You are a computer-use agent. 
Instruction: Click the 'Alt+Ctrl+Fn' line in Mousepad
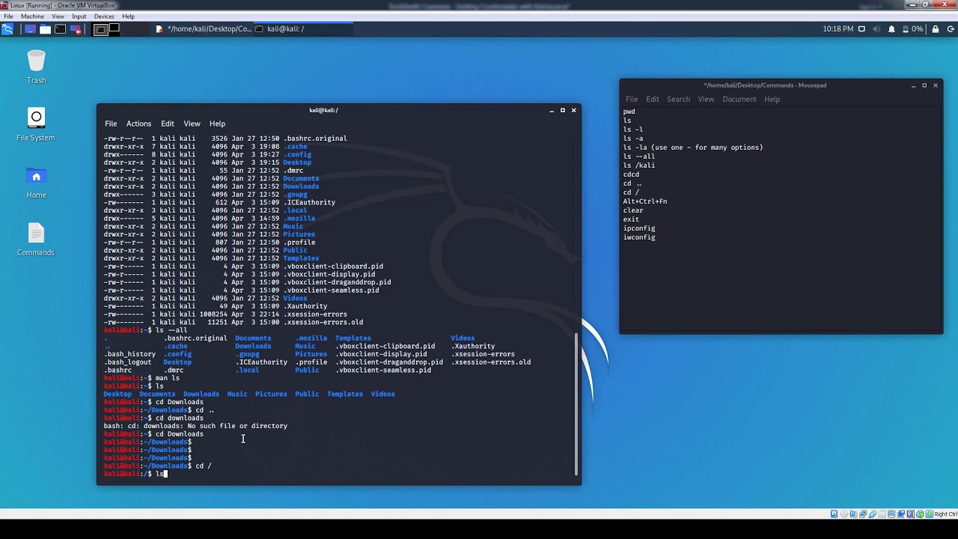(x=645, y=201)
